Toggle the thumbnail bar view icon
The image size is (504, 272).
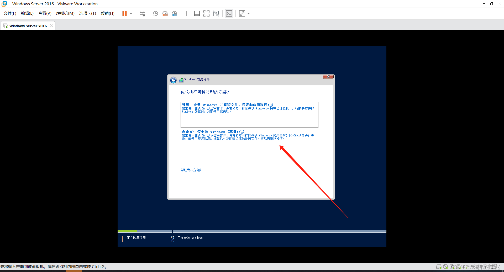pos(197,13)
